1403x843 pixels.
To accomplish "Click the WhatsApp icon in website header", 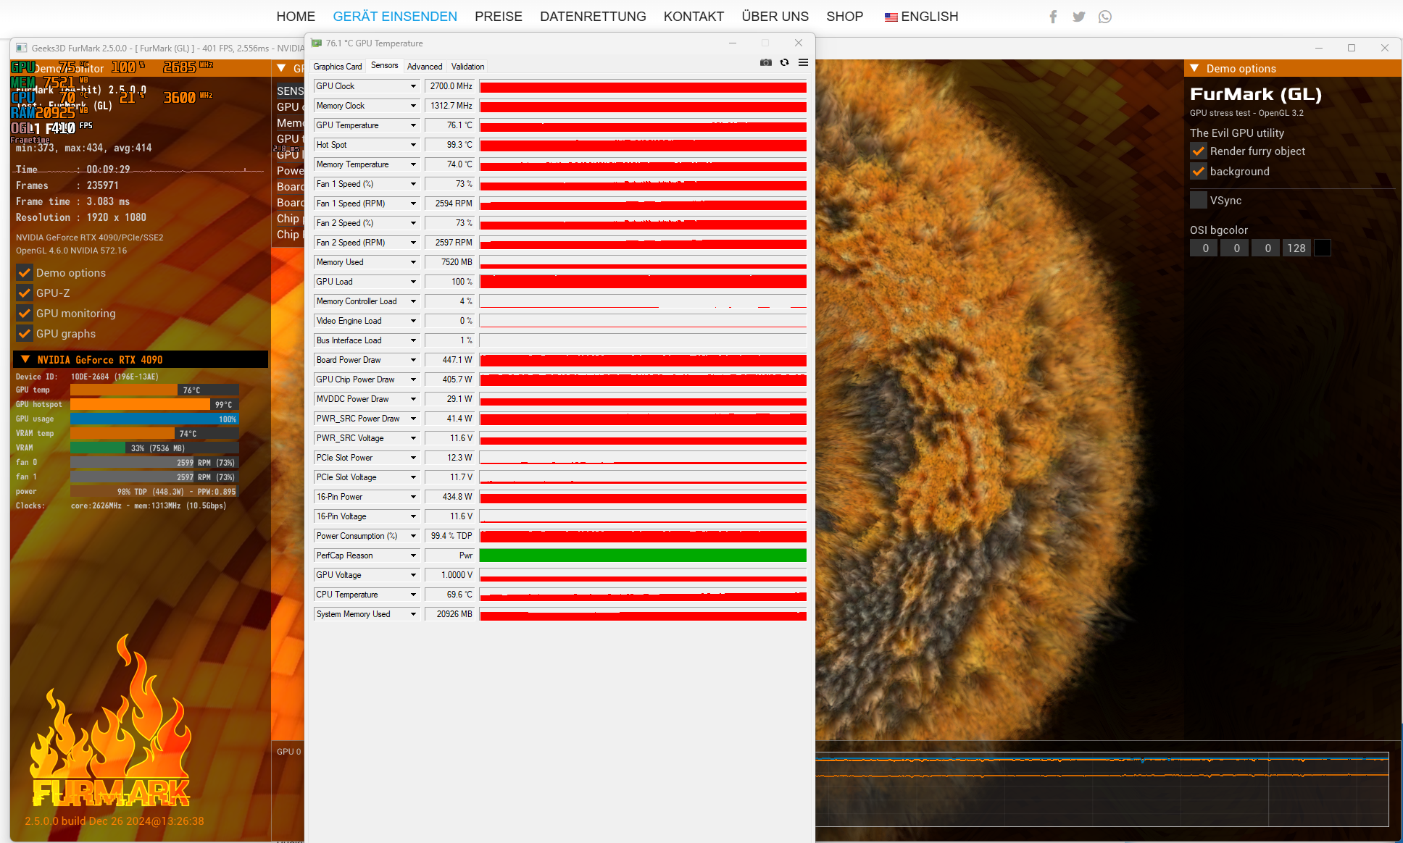I will (1104, 17).
